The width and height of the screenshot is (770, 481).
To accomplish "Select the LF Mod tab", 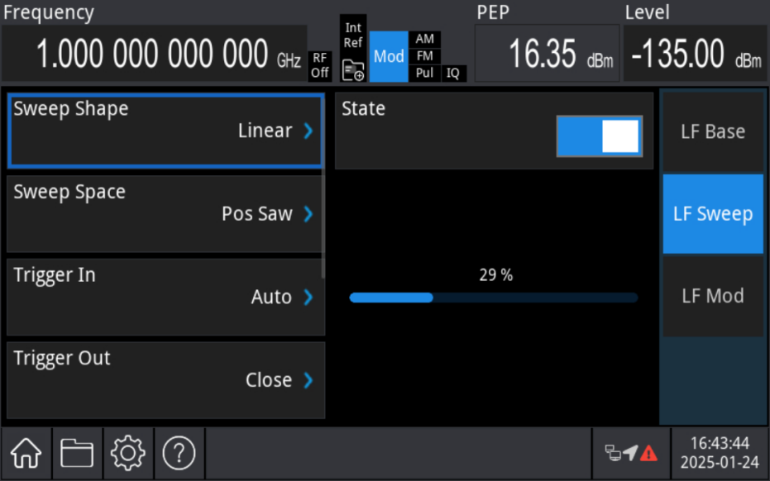I will 712,296.
